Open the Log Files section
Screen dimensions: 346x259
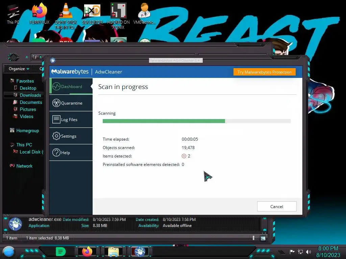[x=71, y=119]
